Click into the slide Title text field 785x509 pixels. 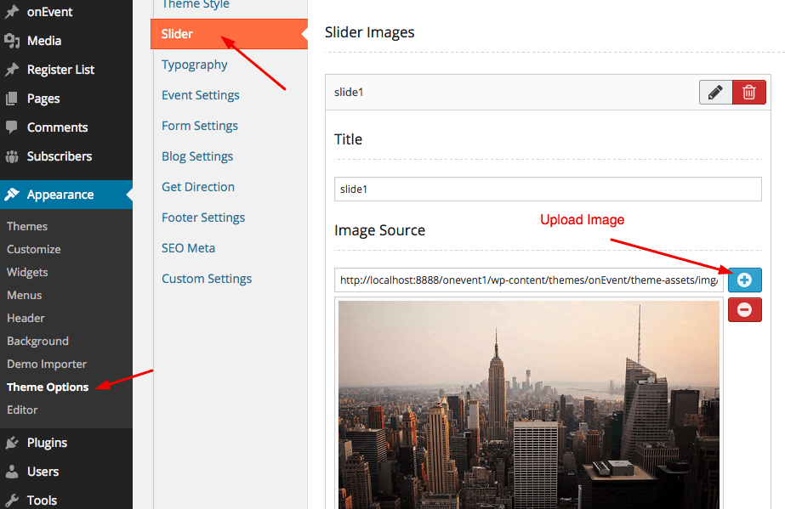click(548, 189)
